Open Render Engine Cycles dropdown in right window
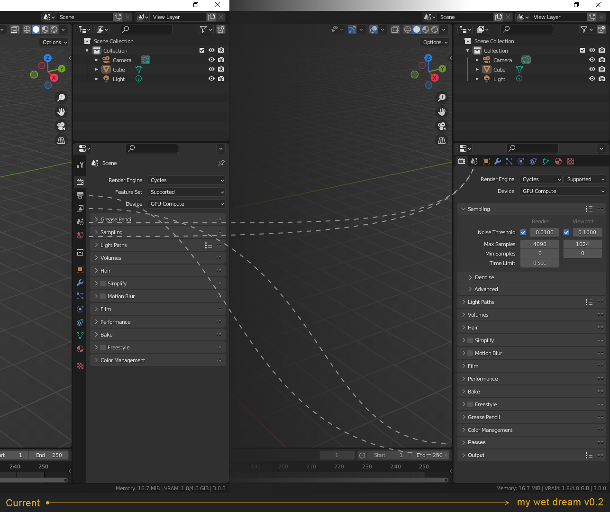The image size is (610, 512). point(540,179)
